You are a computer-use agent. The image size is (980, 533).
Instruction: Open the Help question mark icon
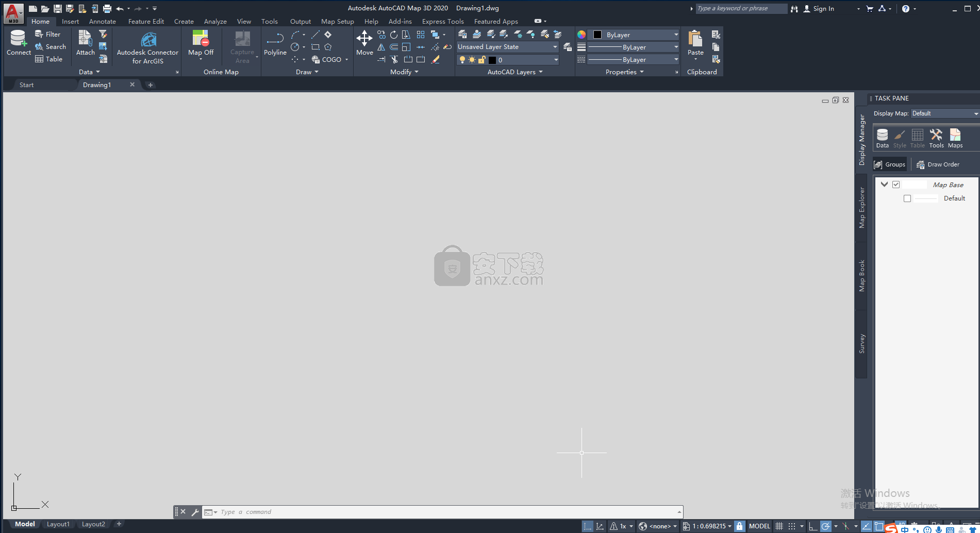point(906,9)
